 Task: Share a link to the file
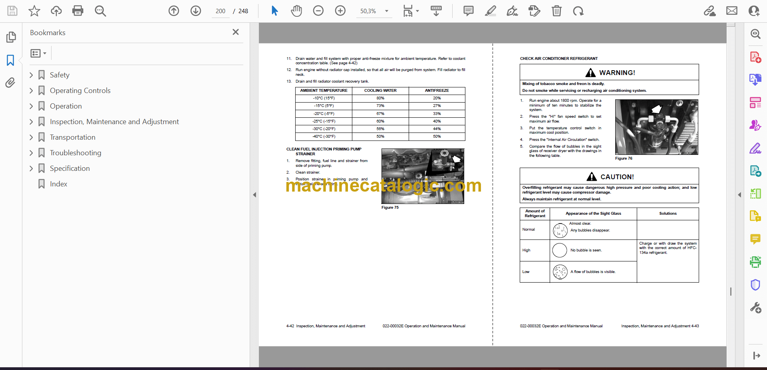point(710,11)
